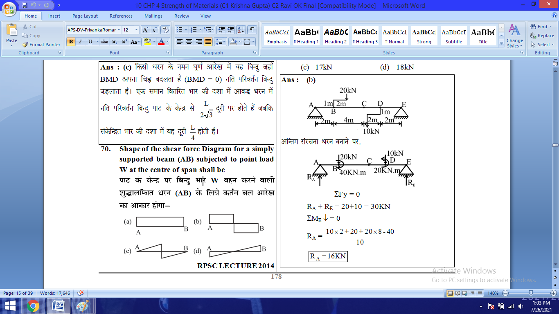
Task: Click the Shading paint bucket
Action: coord(233,42)
